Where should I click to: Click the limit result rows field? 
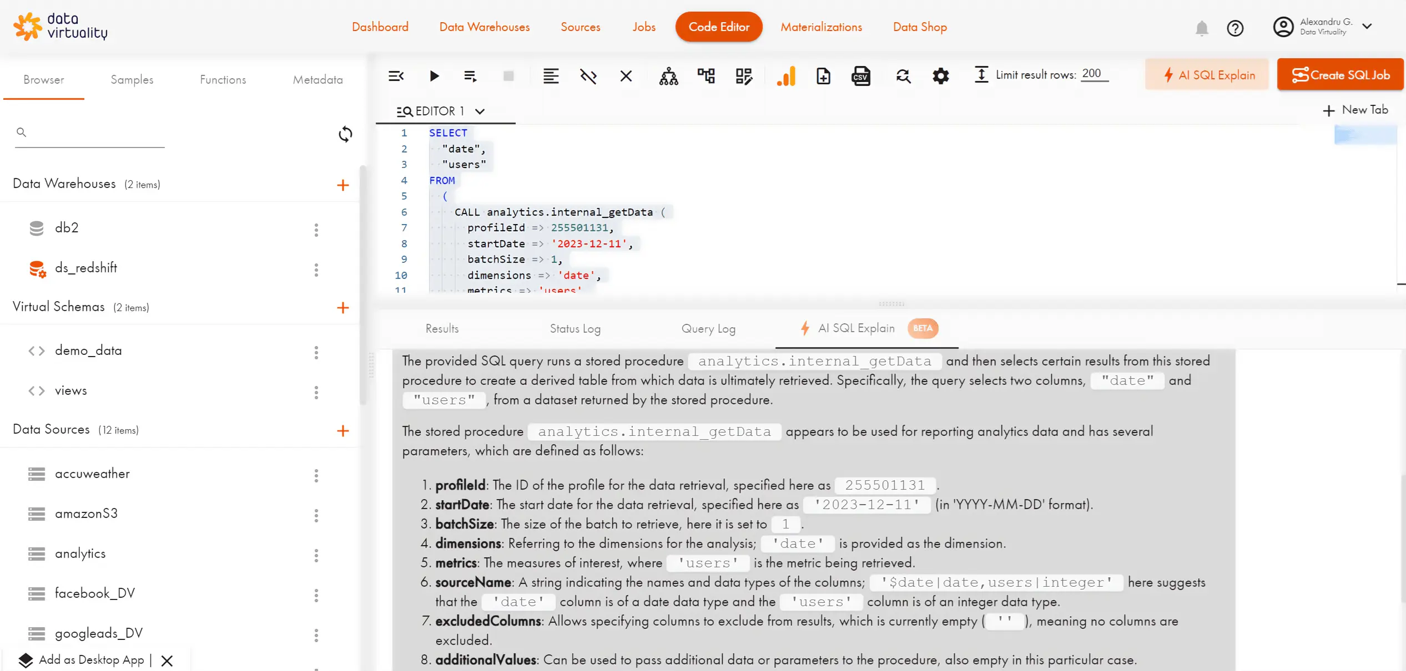coord(1094,74)
